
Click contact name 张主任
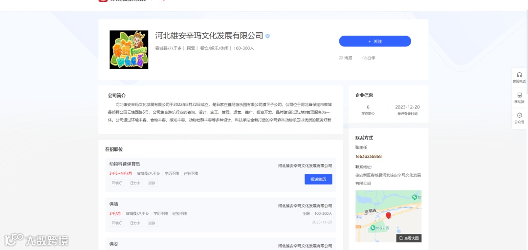tap(361, 147)
